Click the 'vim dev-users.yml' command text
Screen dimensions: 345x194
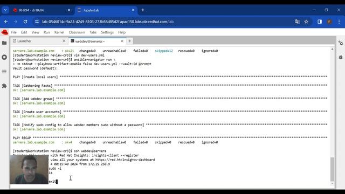(x=89, y=55)
